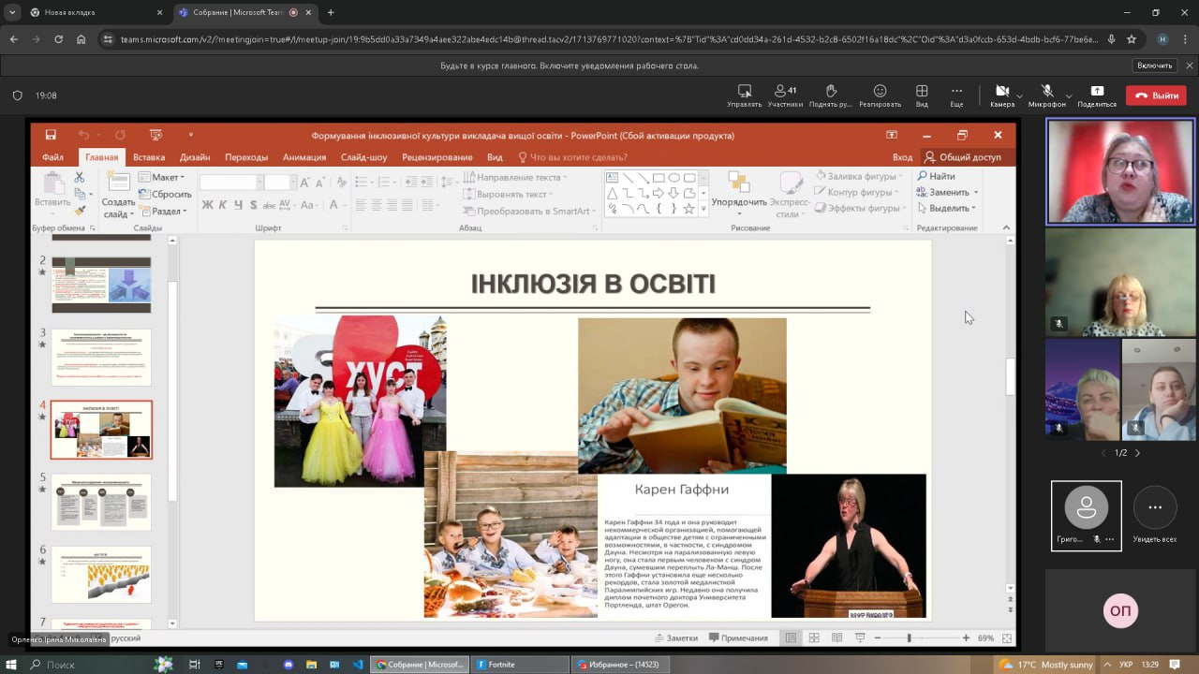The image size is (1199, 674).
Task: Switch to the Новая вкладка browser tab
Action: point(84,13)
